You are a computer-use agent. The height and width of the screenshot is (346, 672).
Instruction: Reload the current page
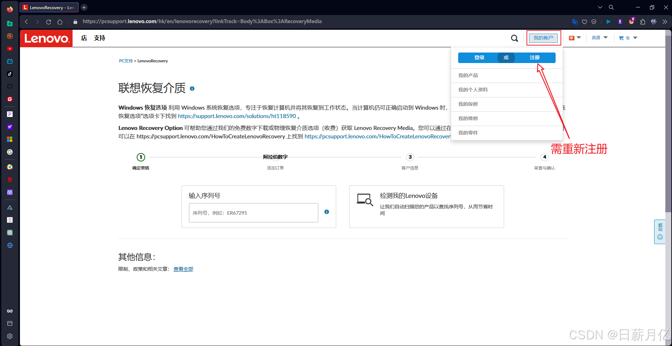tap(49, 22)
